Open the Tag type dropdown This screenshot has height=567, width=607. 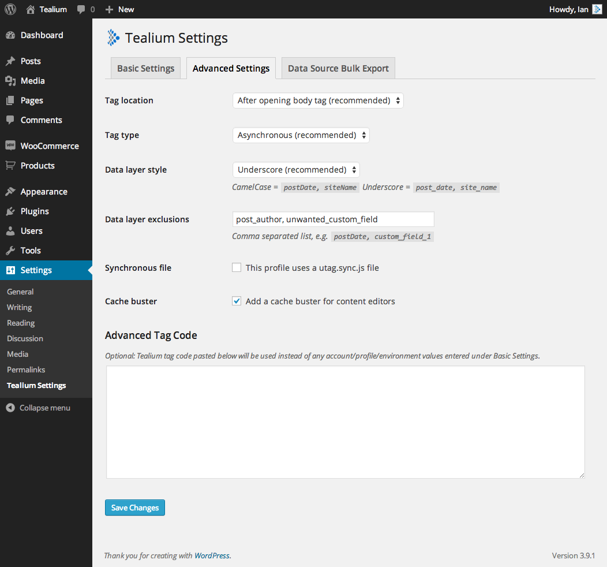tap(301, 135)
